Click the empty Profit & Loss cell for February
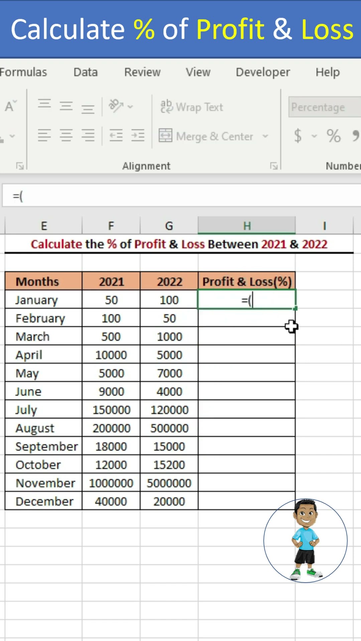 pyautogui.click(x=247, y=318)
